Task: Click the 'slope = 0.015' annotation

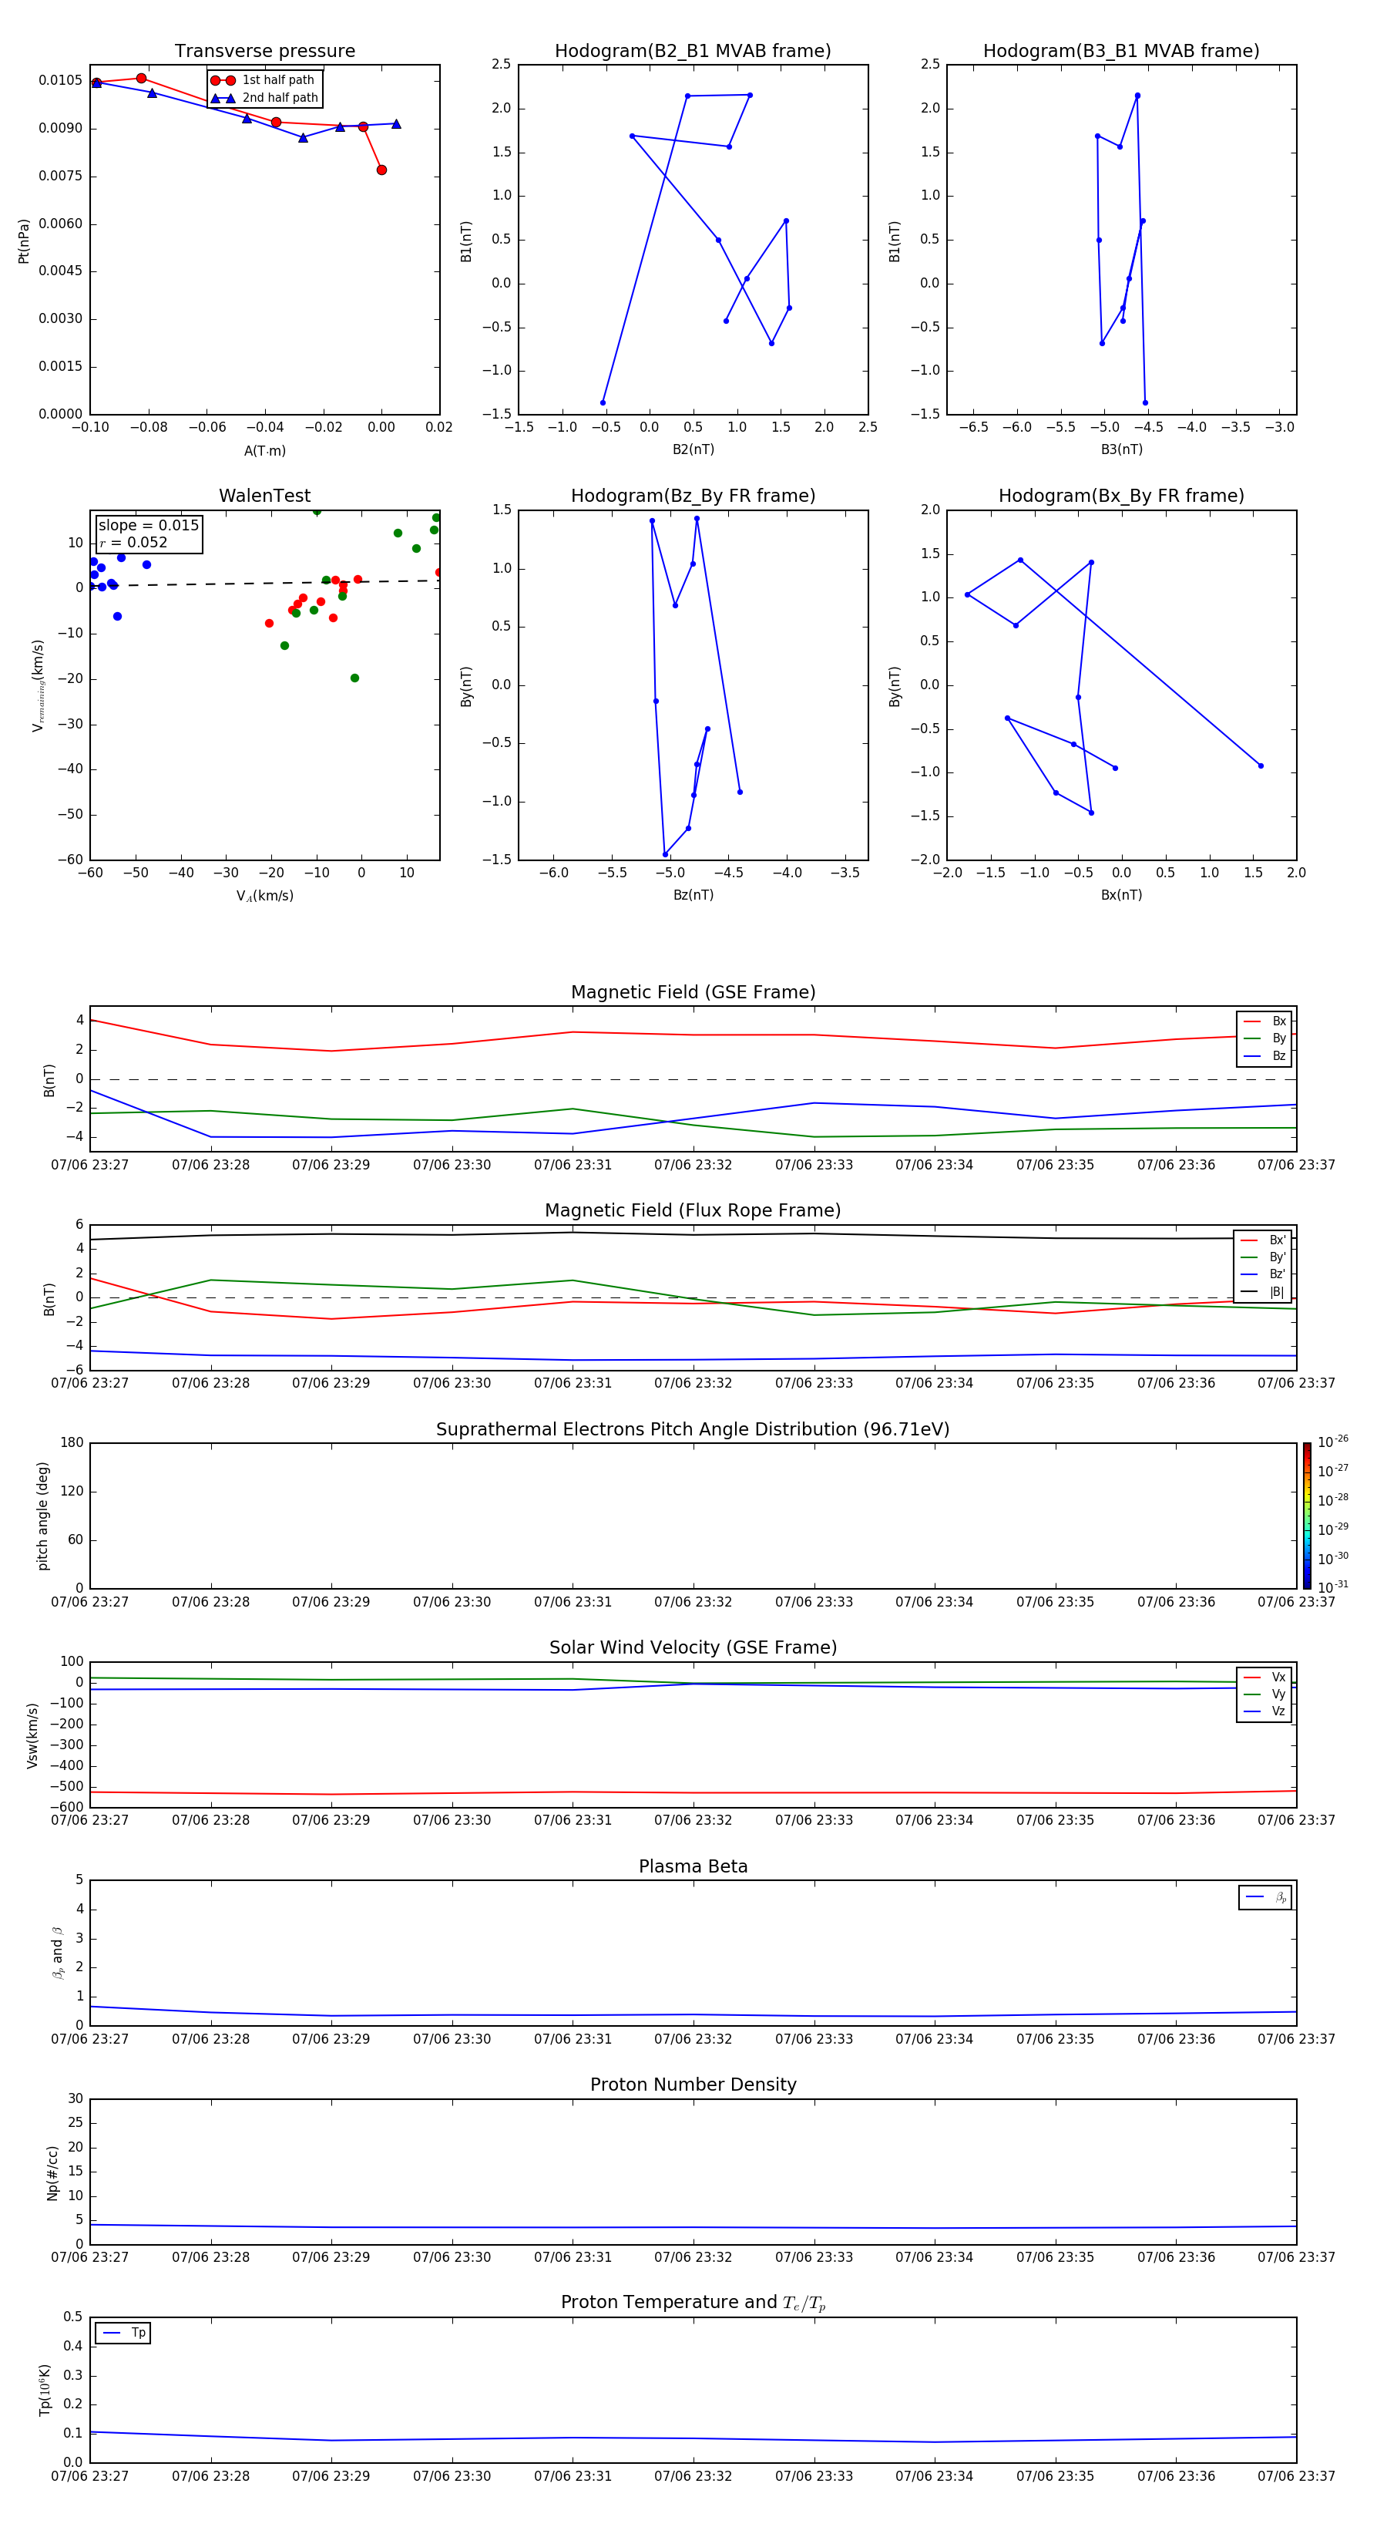Action: tap(149, 526)
